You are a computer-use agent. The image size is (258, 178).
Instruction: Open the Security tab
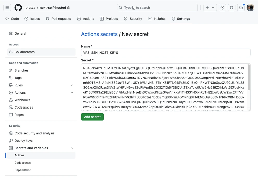click(133, 19)
